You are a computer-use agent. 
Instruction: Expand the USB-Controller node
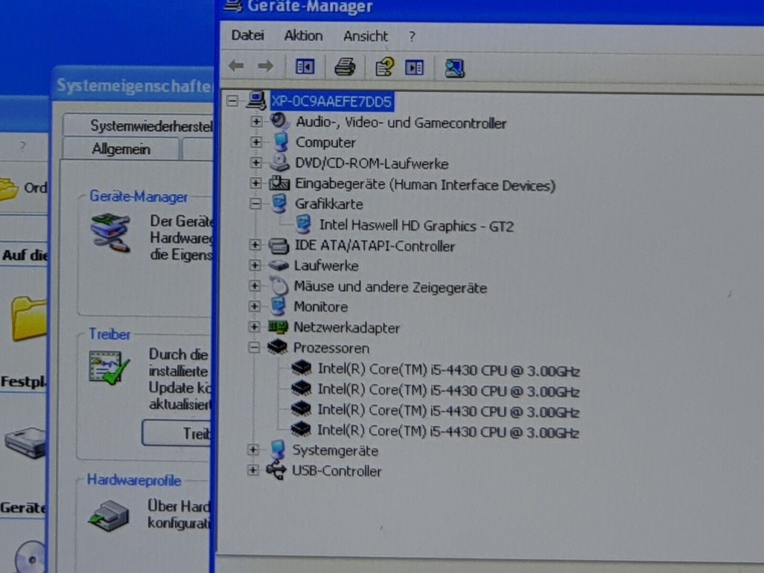click(x=253, y=470)
